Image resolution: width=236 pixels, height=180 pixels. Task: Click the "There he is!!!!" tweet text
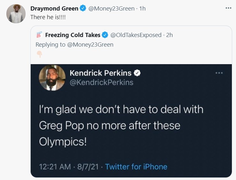49,17
